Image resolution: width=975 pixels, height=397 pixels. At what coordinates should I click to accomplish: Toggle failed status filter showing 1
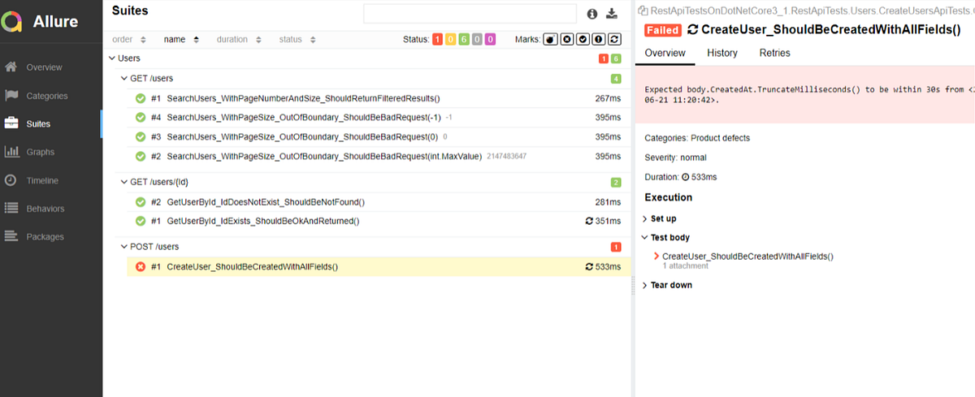coord(437,39)
